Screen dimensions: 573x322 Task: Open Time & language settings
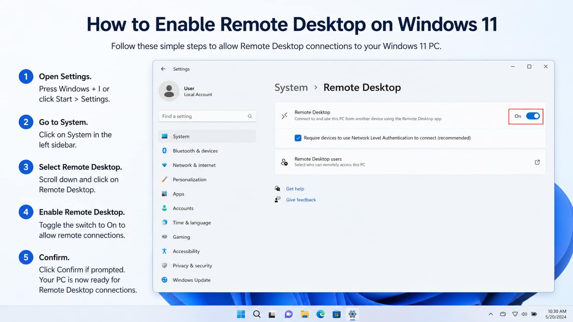point(207,222)
